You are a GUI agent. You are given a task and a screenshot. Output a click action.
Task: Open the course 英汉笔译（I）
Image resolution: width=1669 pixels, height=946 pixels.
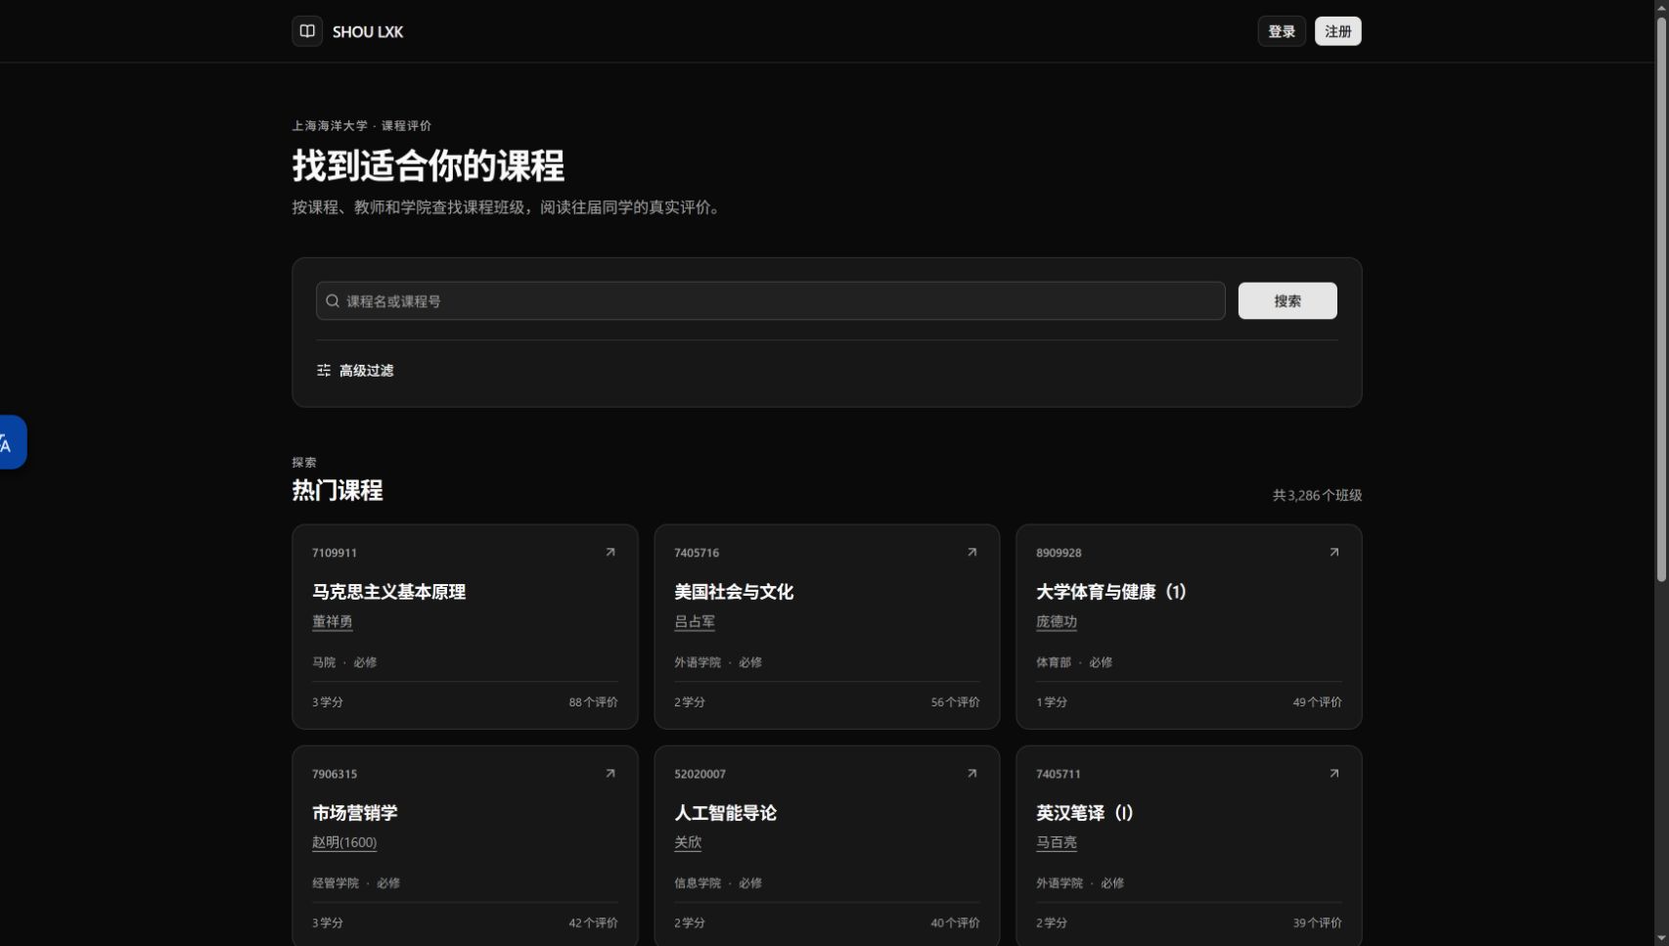1085,813
